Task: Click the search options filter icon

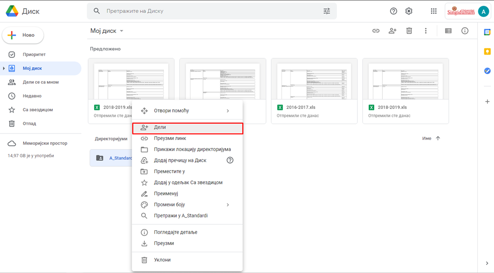Action: [327, 11]
